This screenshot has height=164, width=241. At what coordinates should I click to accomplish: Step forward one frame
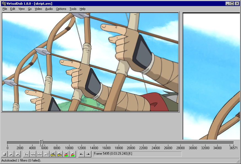[x=39, y=154]
